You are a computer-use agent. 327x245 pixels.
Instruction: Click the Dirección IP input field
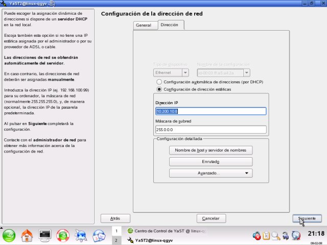pos(211,111)
